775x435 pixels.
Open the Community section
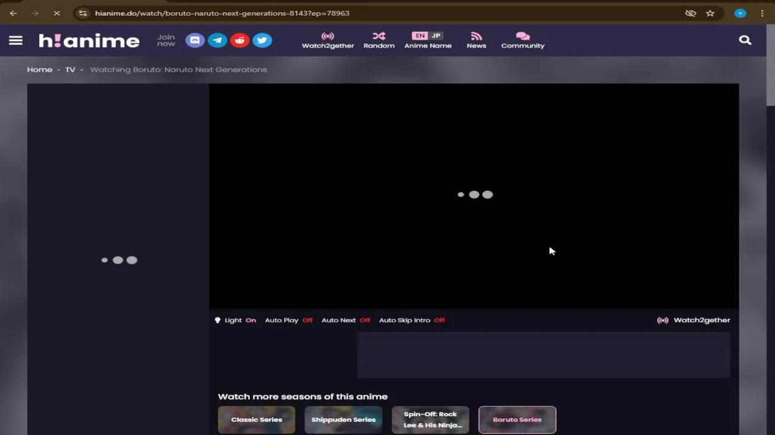click(x=523, y=40)
